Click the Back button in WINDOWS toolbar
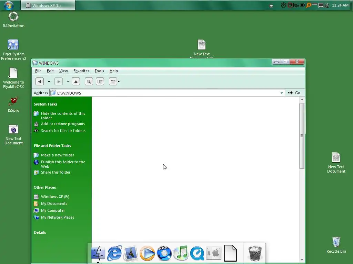 coord(40,81)
